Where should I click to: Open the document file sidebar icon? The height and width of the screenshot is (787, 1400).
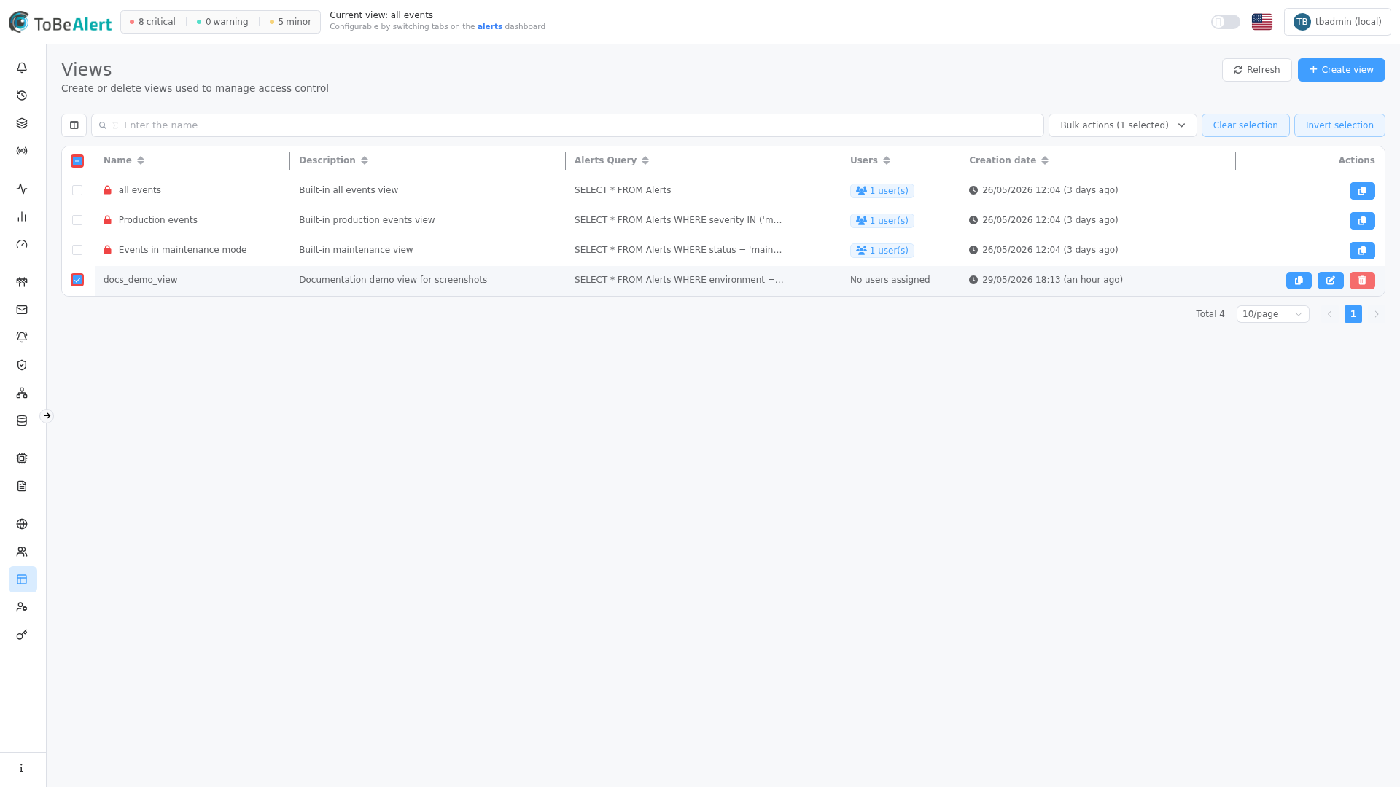click(22, 486)
